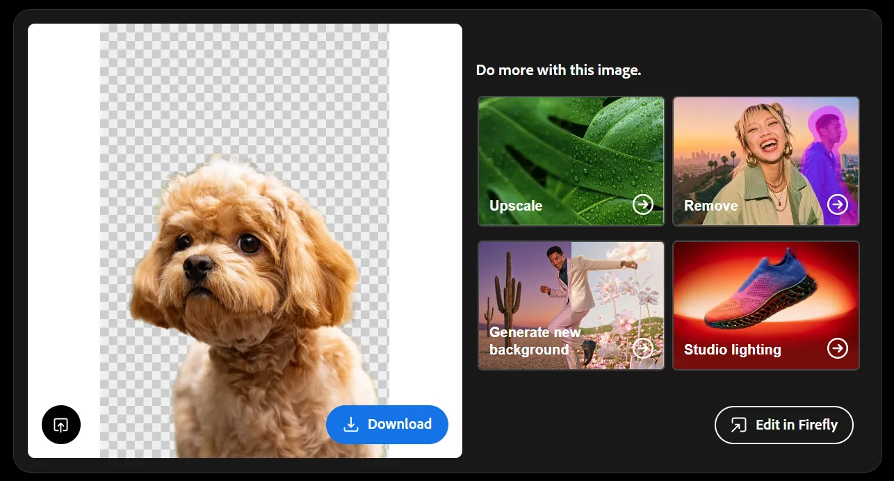
Task: Click the Download button
Action: pos(387,424)
